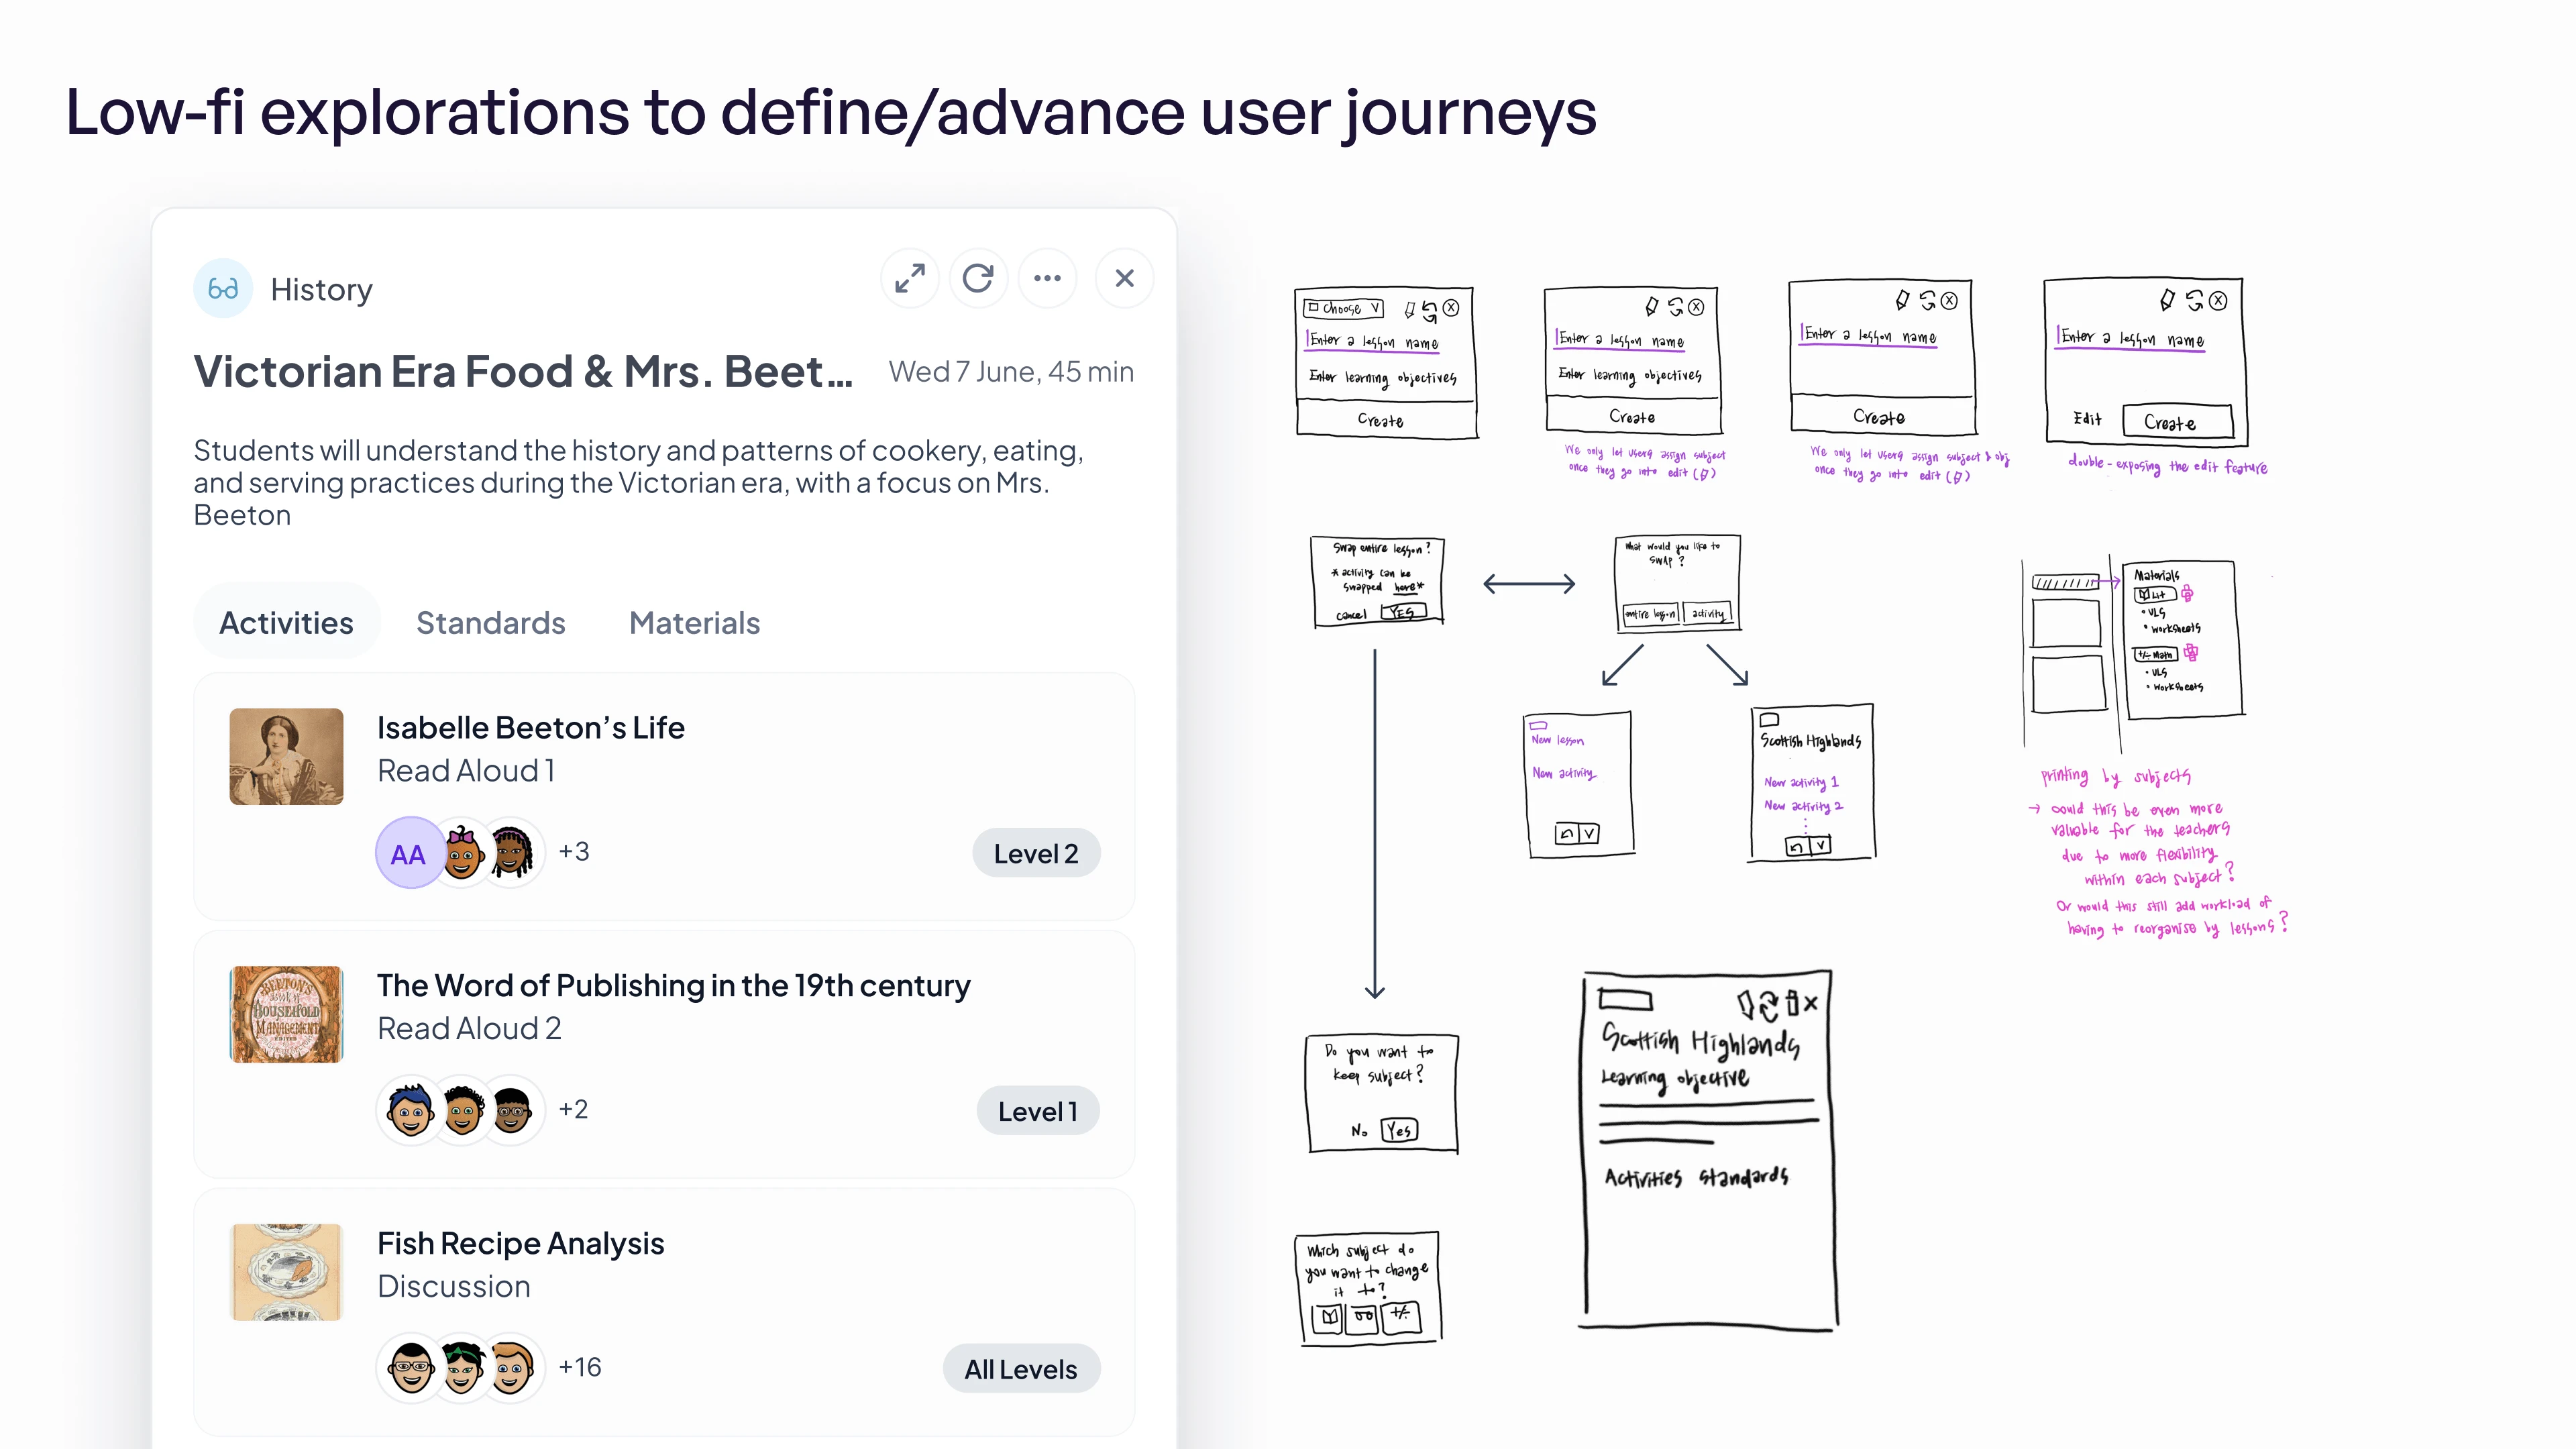Select the Activities tab

click(x=286, y=623)
